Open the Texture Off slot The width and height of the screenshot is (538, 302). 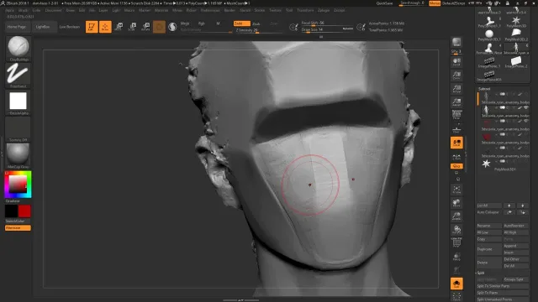[18, 129]
